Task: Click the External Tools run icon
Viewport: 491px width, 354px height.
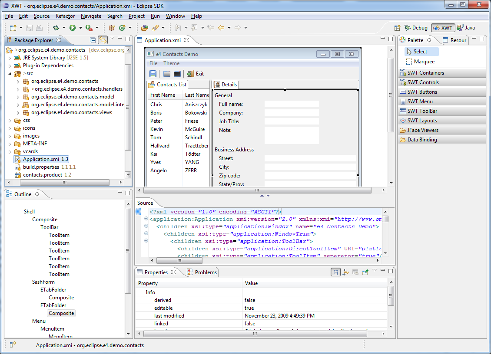Action: pos(89,28)
